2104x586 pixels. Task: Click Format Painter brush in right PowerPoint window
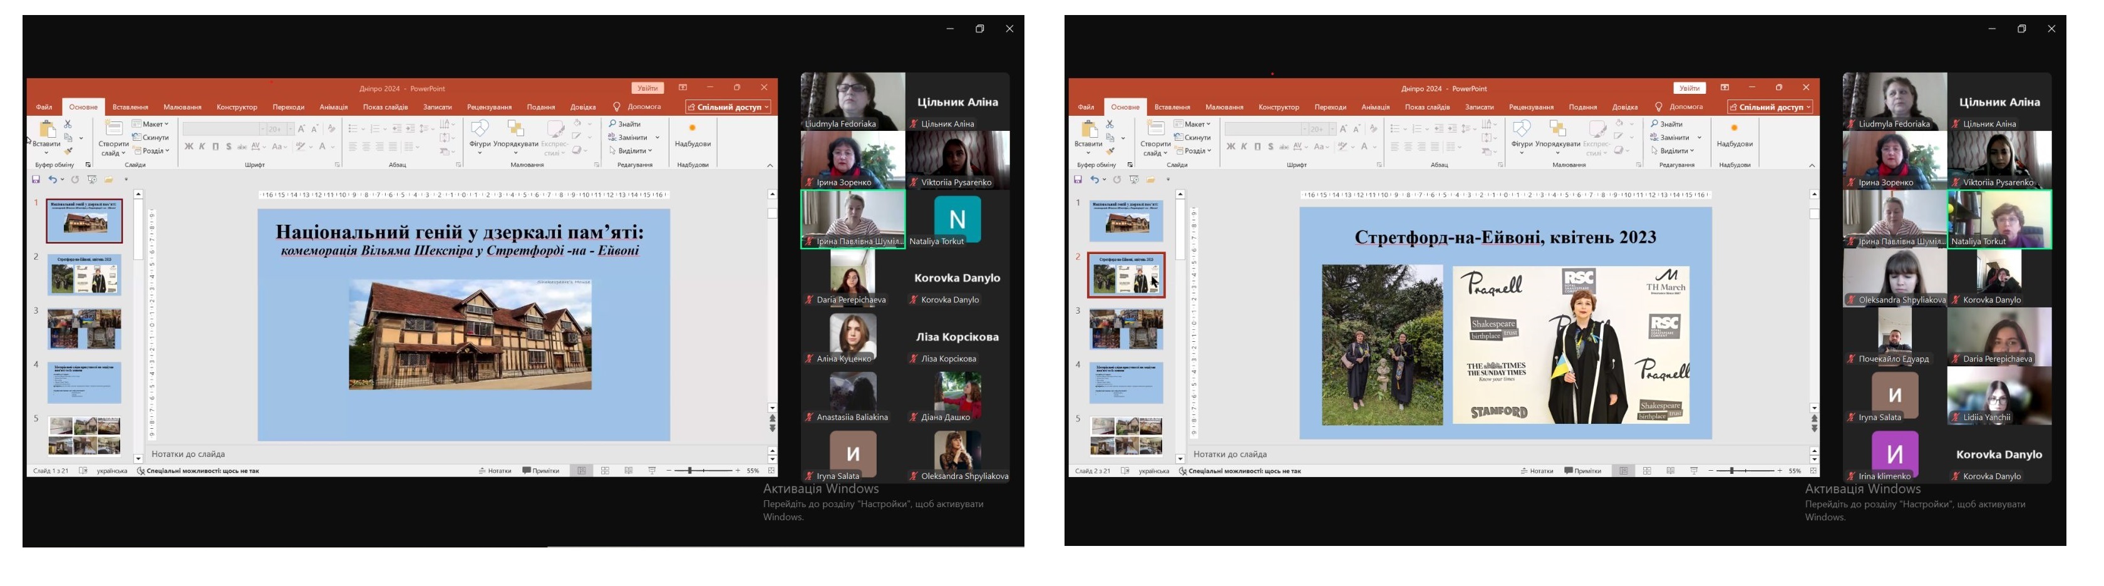[x=1110, y=151]
